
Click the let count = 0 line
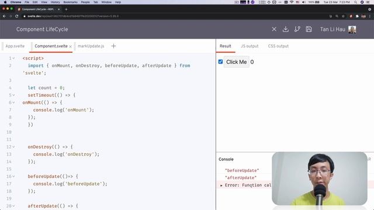tap(46, 88)
